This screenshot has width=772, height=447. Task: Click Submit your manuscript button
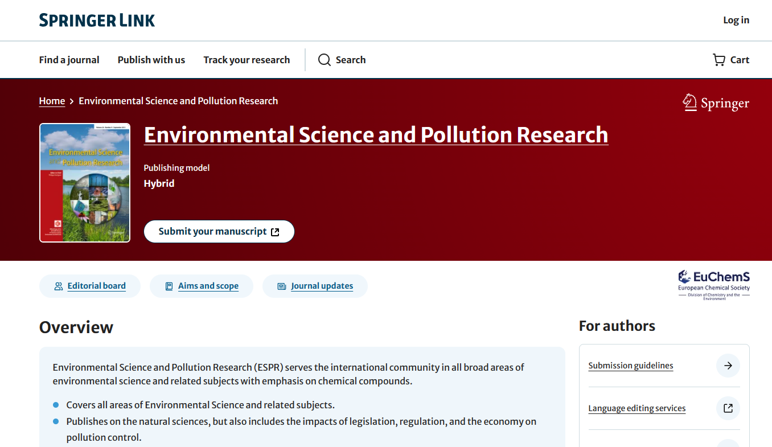pos(219,232)
